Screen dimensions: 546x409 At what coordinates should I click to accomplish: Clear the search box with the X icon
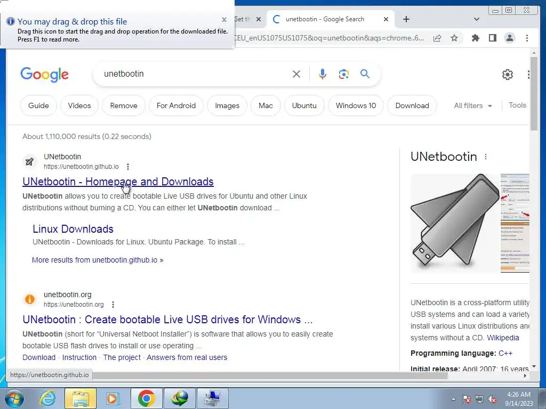[x=296, y=74]
